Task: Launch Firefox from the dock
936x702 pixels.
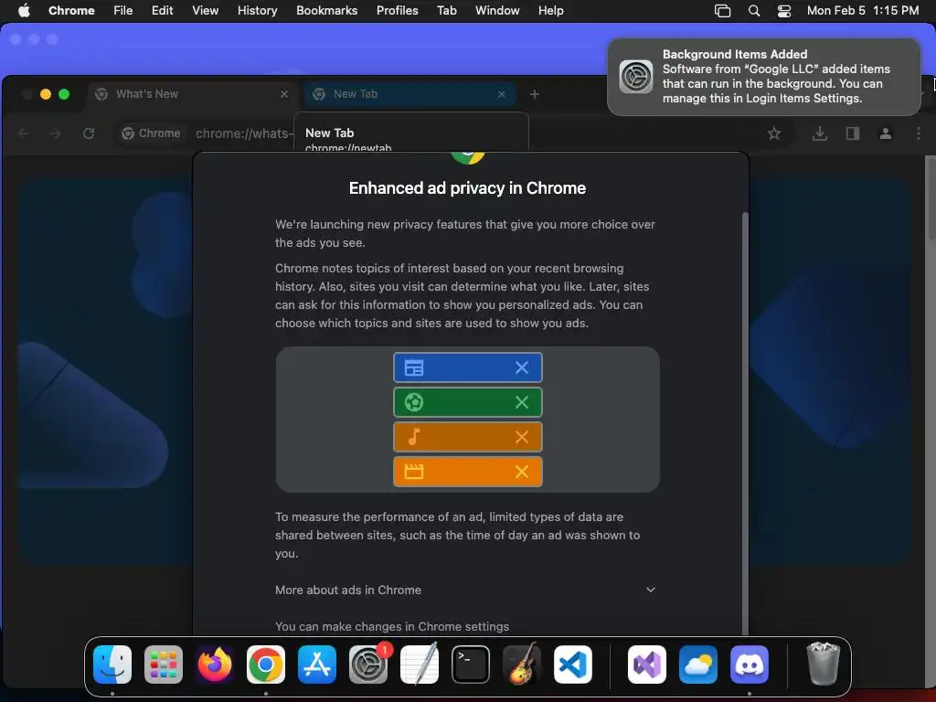Action: pyautogui.click(x=214, y=665)
